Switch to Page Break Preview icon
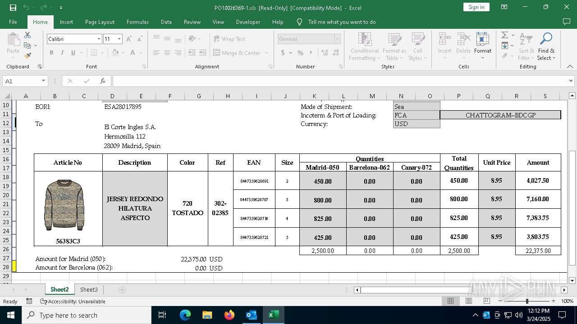 point(486,301)
